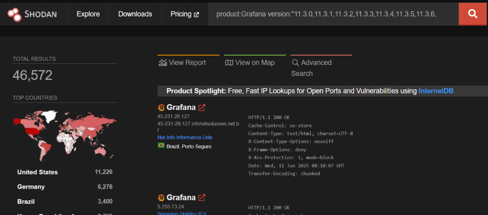Click the Pricing external link icon

(196, 14)
